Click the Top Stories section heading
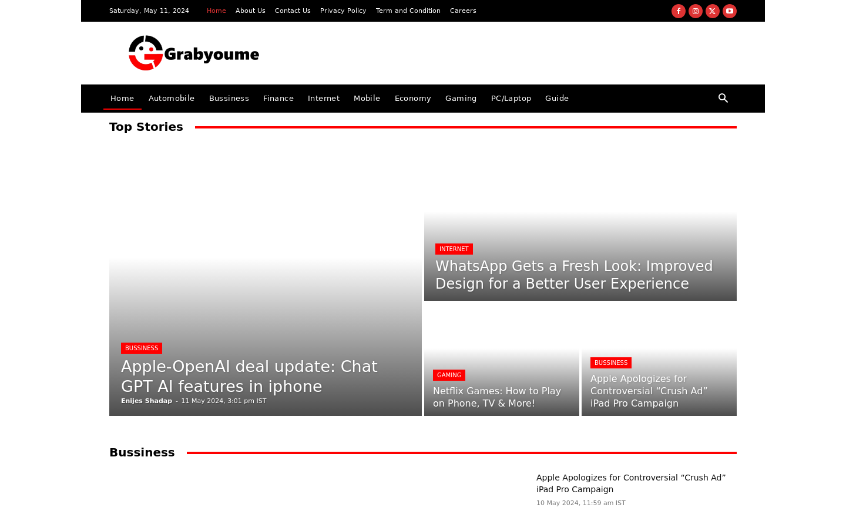This screenshot has height=528, width=846. coord(146,127)
